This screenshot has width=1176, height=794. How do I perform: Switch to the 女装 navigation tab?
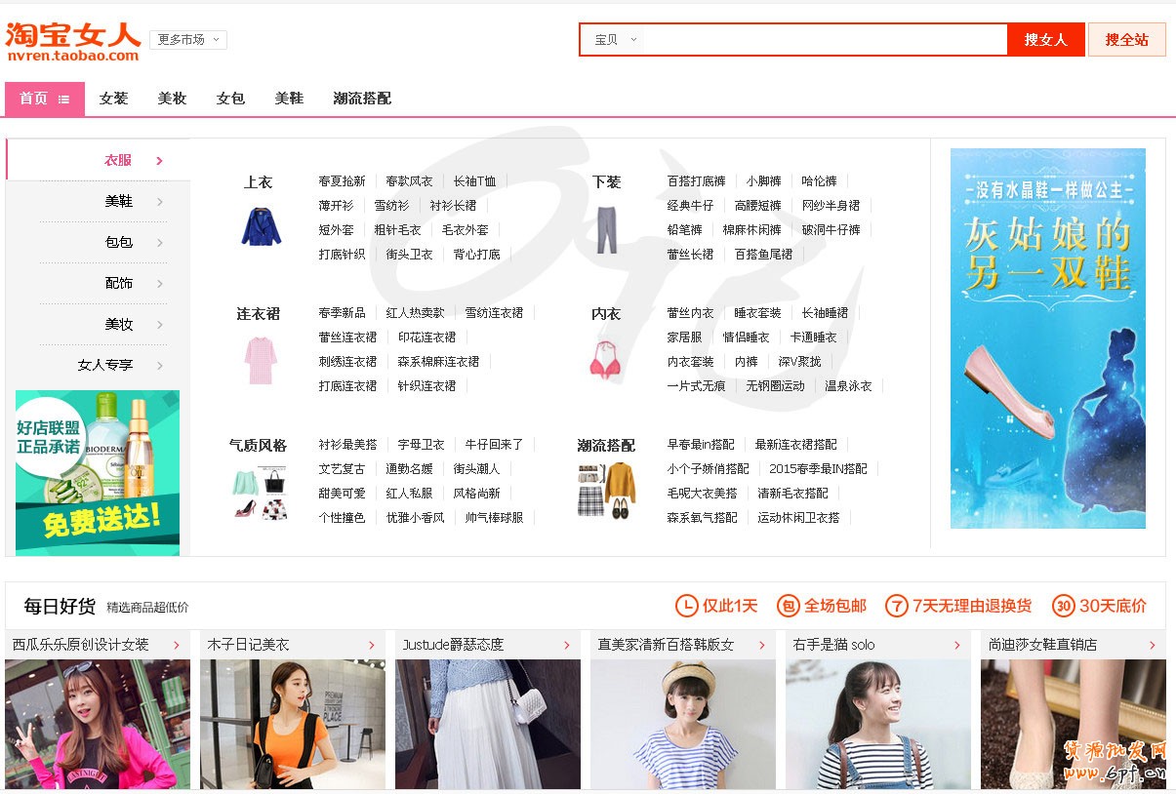click(x=113, y=99)
